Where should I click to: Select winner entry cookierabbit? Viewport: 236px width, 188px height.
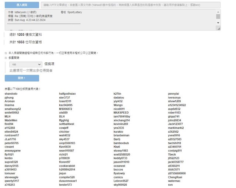tap(69, 166)
